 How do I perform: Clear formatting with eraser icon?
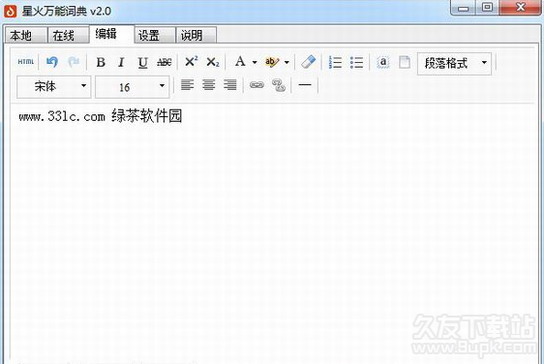308,62
